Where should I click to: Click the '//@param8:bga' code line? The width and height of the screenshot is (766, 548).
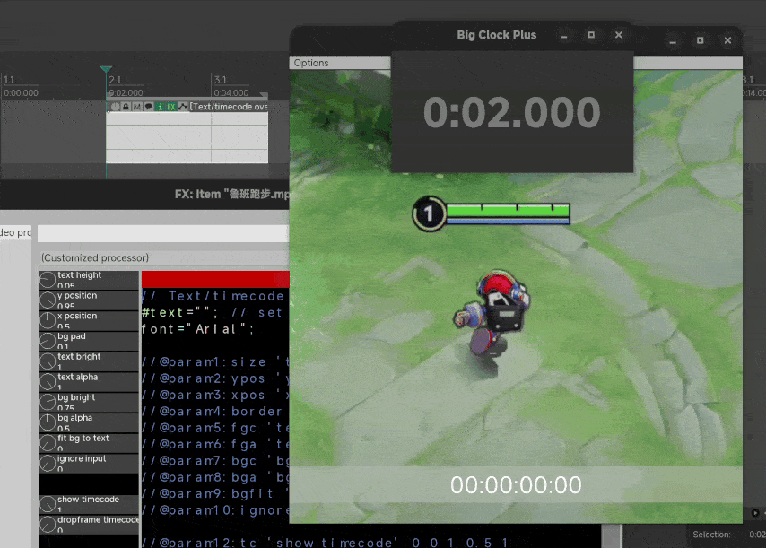(x=215, y=477)
